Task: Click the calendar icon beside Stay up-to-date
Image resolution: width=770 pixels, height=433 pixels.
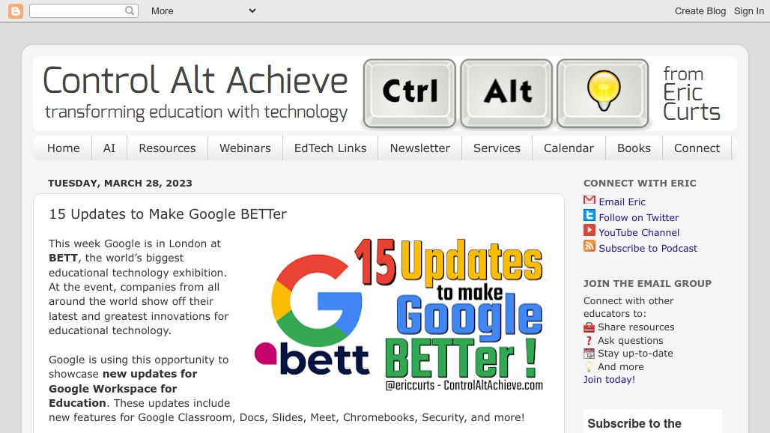Action: click(589, 354)
